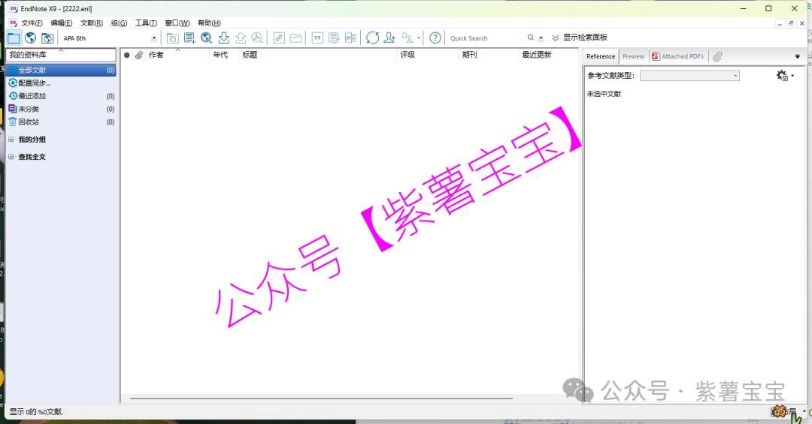
Task: Switch to the Preview tab
Action: pyautogui.click(x=633, y=56)
